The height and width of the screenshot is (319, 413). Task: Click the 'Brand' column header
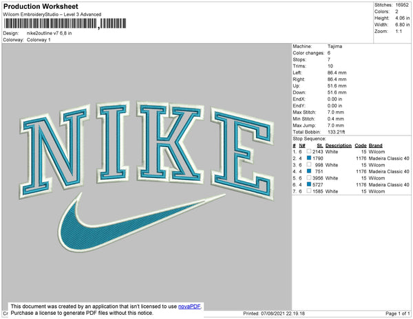tap(375, 146)
